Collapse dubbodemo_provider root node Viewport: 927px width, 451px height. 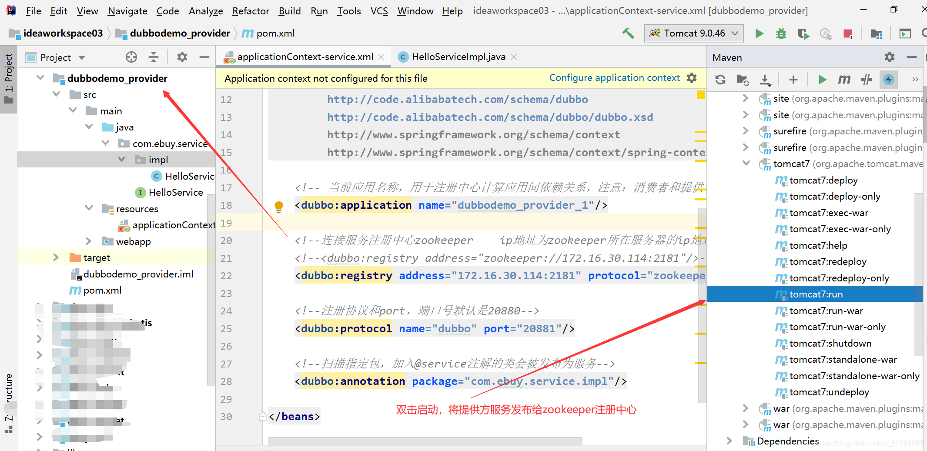(x=40, y=78)
